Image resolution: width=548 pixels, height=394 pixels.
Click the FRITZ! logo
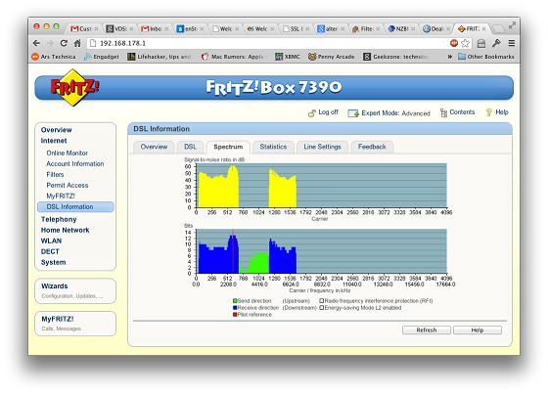pyautogui.click(x=74, y=87)
